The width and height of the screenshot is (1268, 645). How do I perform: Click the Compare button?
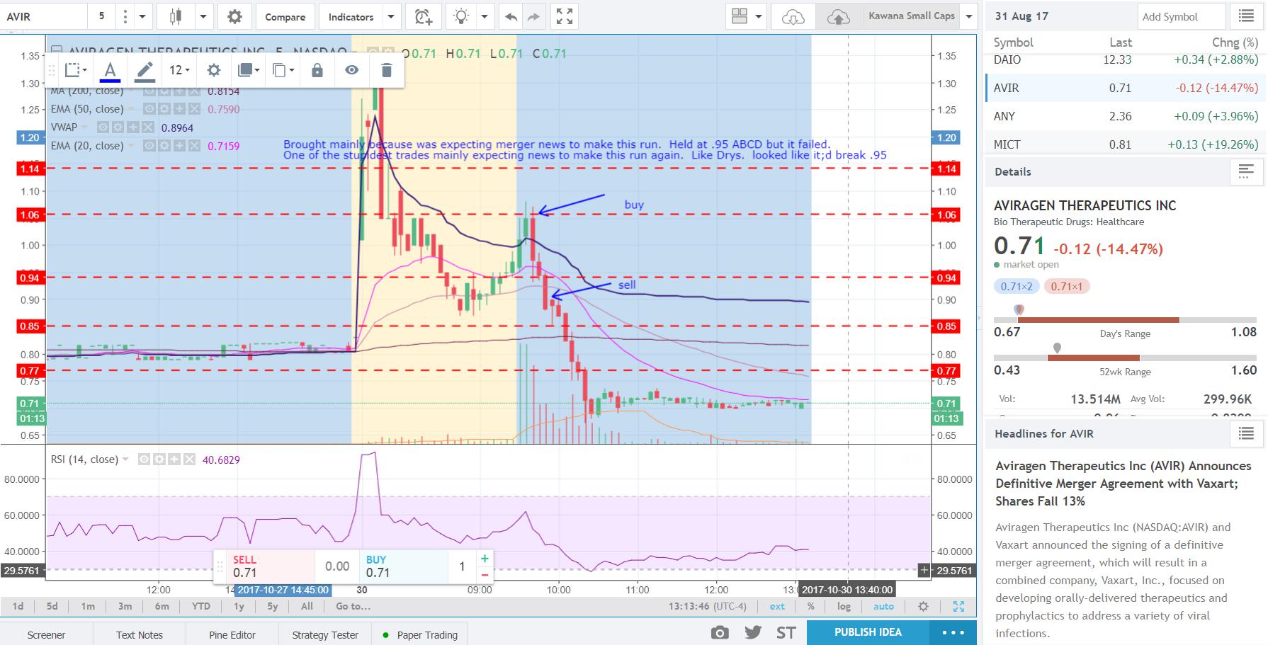click(x=285, y=17)
